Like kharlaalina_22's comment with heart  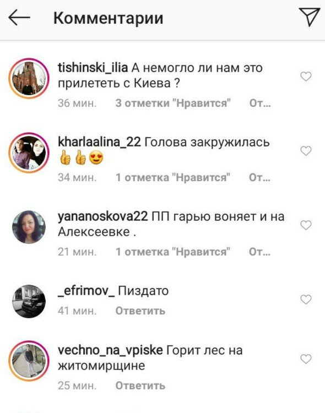(x=306, y=151)
